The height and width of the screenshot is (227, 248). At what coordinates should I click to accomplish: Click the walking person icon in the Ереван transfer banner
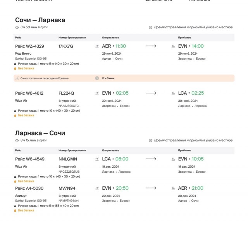click(17, 78)
